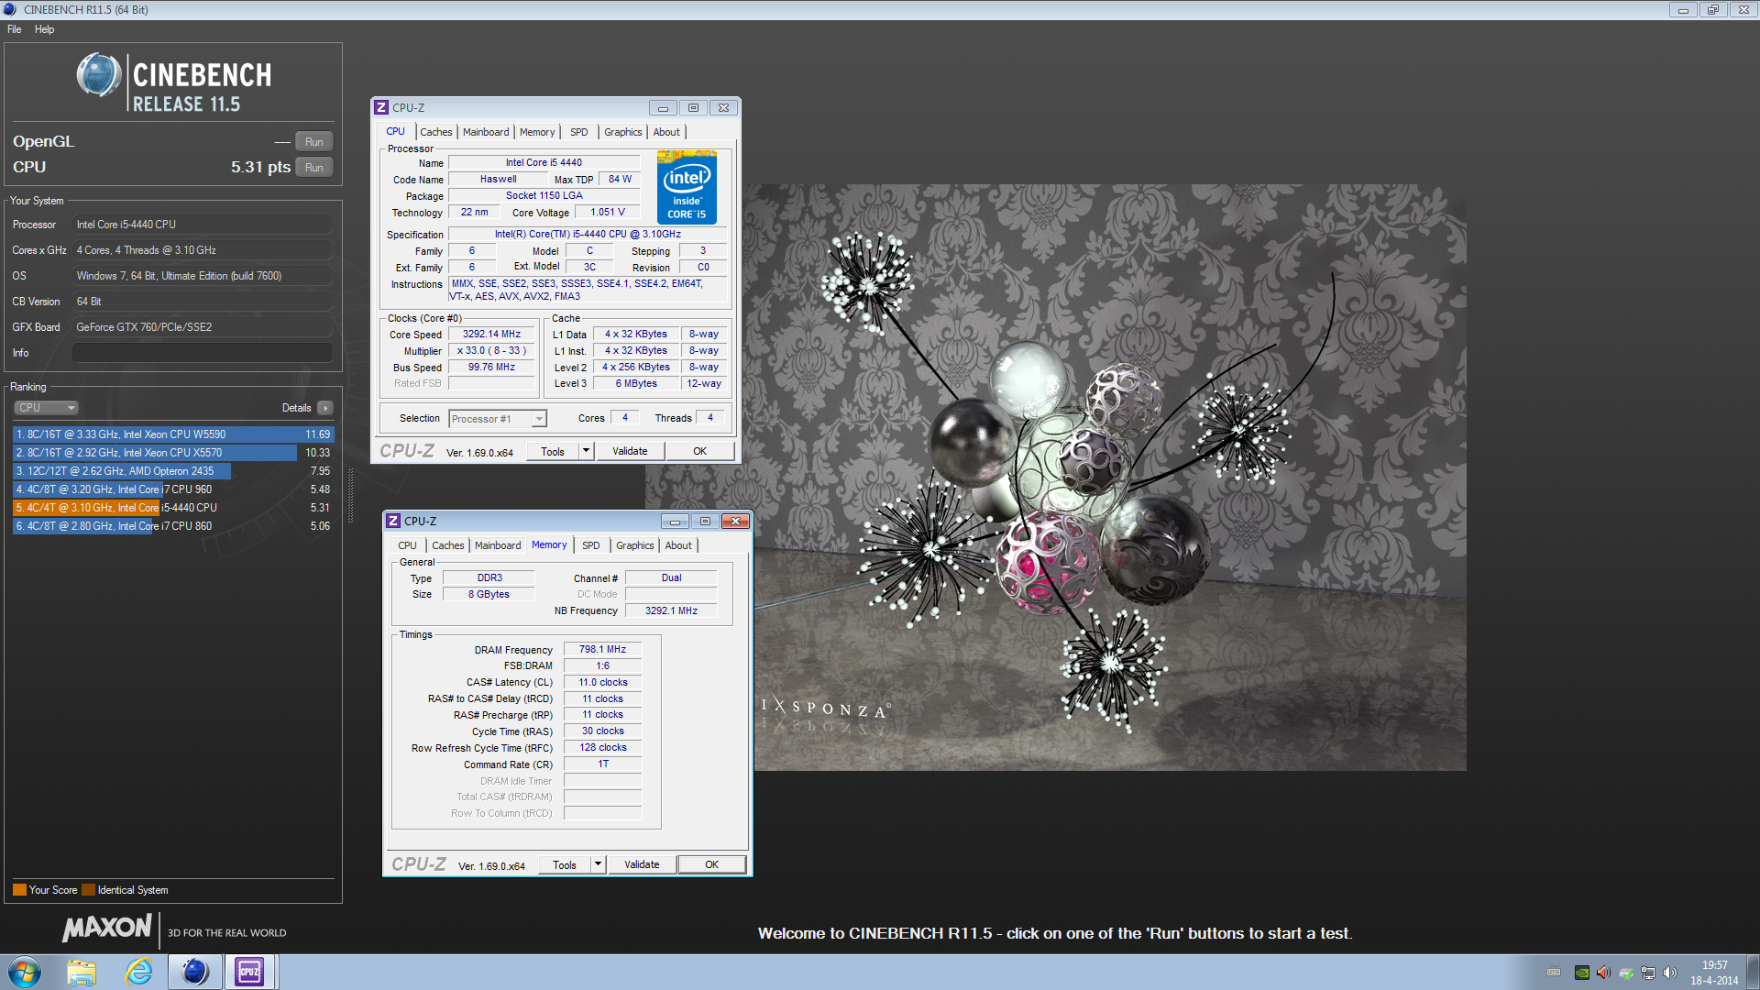Click Tools button in top CPU-Z
Viewport: 1760px width, 990px height.
coord(553,451)
